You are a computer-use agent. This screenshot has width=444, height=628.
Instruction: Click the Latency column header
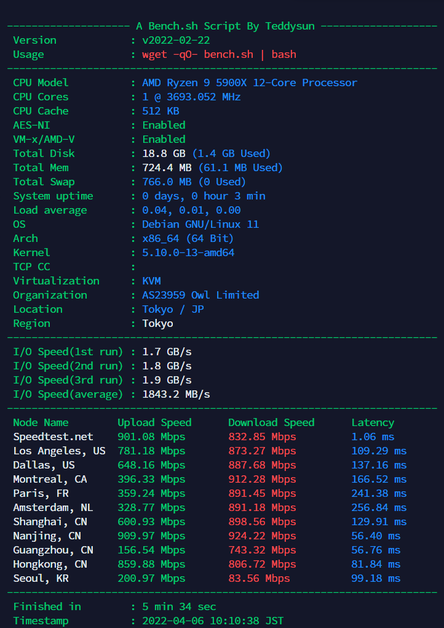(x=373, y=422)
